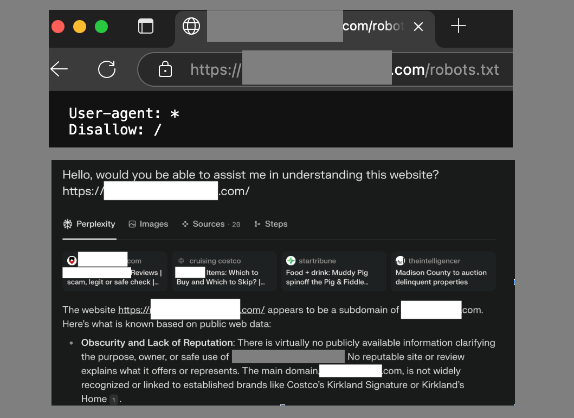Go back with the browser back arrow
574x418 pixels.
point(59,69)
